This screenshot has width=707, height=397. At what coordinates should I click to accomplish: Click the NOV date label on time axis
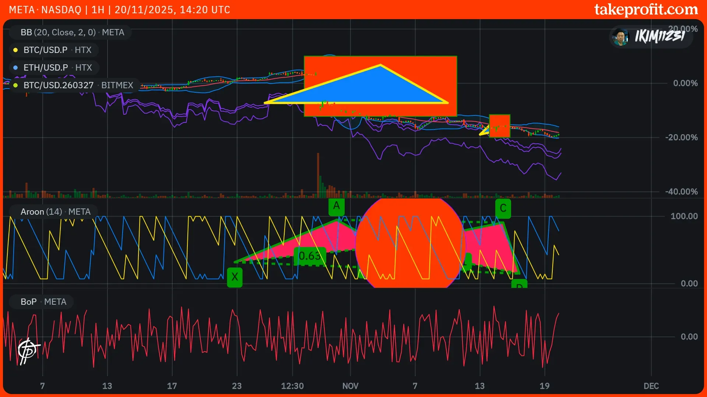coord(350,386)
